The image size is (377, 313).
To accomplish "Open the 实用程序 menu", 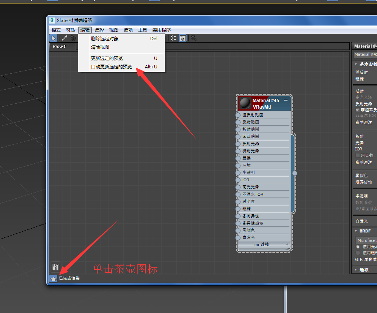I will (162, 30).
